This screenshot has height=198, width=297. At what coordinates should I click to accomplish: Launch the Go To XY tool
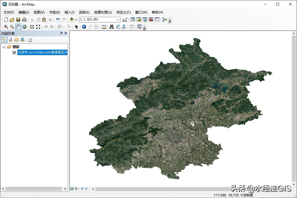click(124, 26)
